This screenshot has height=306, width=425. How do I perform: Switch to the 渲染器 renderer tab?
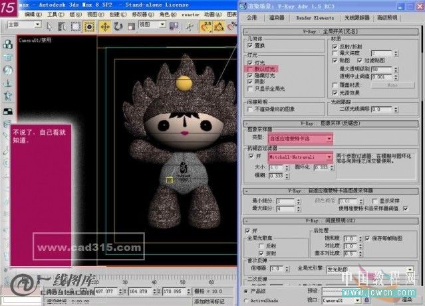[x=277, y=17]
